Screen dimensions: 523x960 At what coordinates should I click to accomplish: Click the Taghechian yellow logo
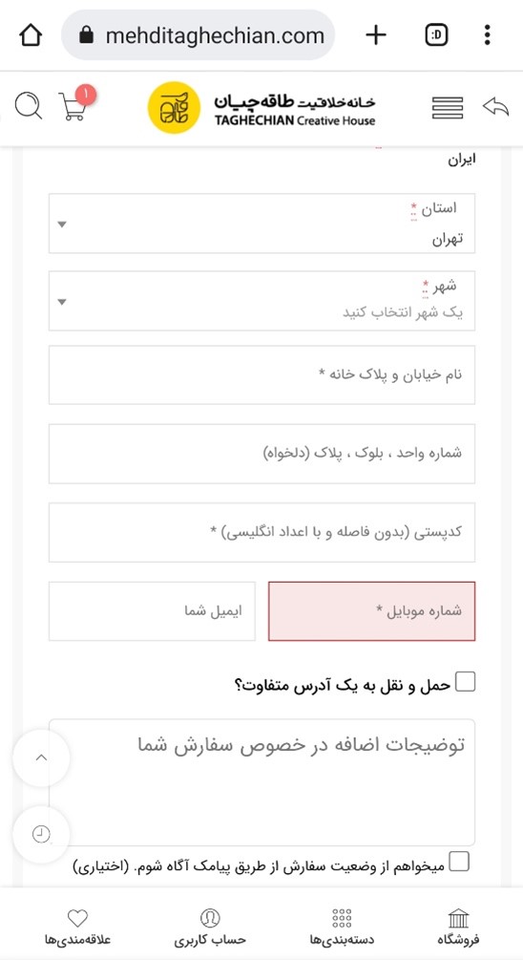point(175,108)
